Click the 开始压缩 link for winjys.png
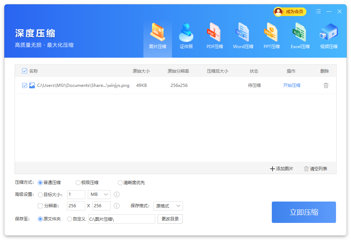This screenshot has width=351, height=240. tap(291, 85)
